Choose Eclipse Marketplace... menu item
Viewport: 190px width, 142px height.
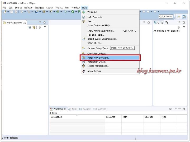click(x=110, y=66)
